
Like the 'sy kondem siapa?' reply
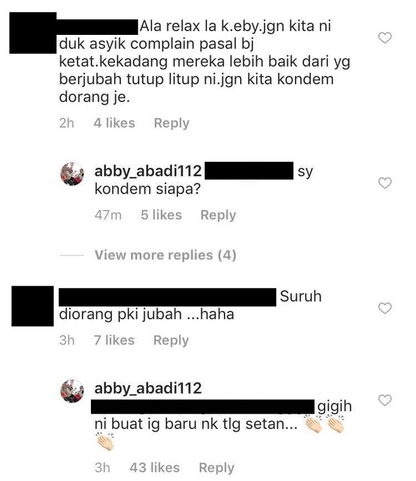(x=385, y=183)
